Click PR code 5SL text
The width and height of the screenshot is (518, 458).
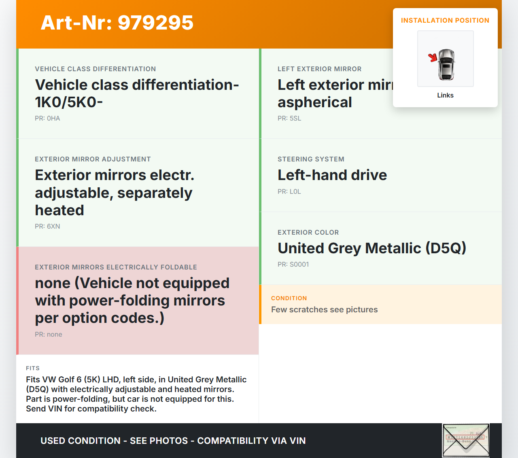(289, 118)
